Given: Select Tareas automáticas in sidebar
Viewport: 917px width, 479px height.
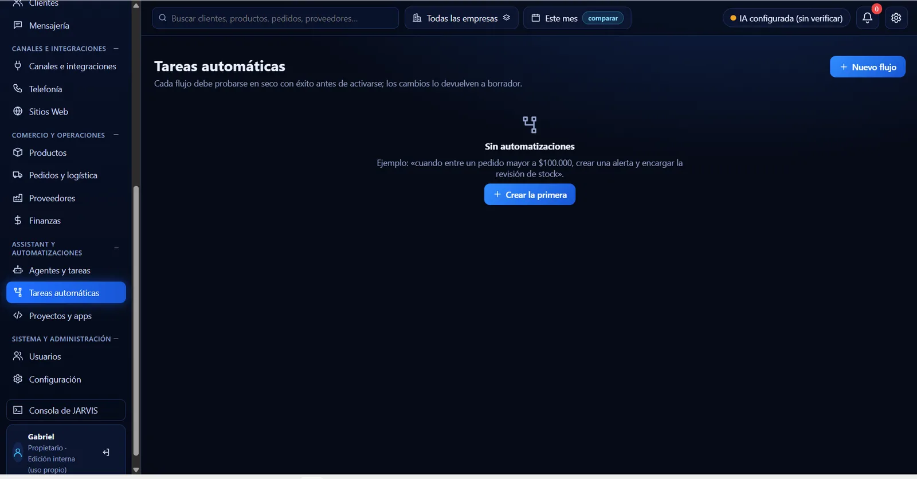Looking at the screenshot, I should point(66,292).
